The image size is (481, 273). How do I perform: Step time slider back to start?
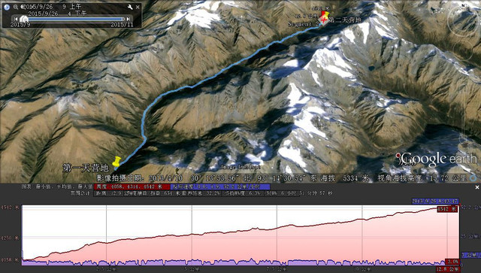pos(16,19)
